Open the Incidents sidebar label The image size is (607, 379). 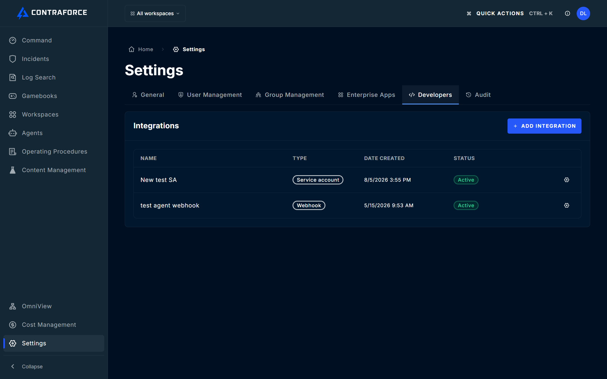[35, 59]
